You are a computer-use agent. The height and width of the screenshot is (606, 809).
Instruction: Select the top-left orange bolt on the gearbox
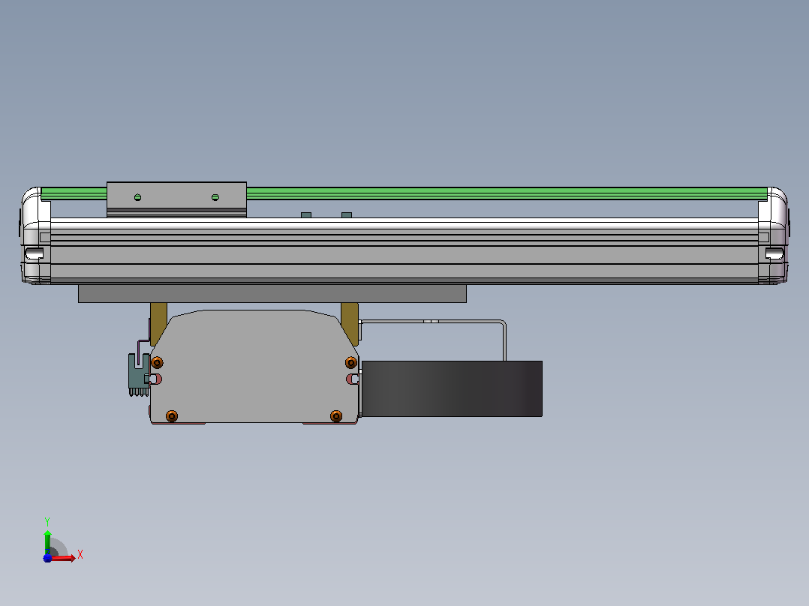[158, 362]
